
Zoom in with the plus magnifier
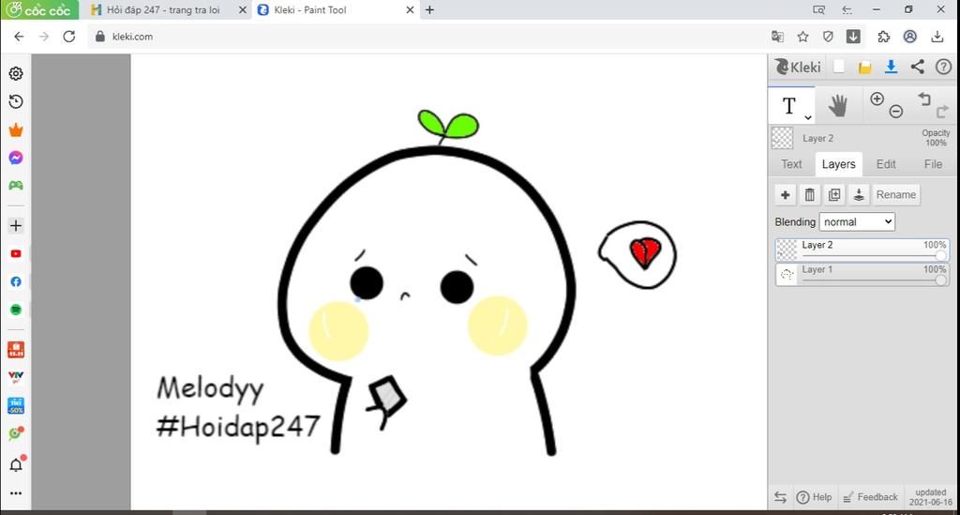point(877,99)
